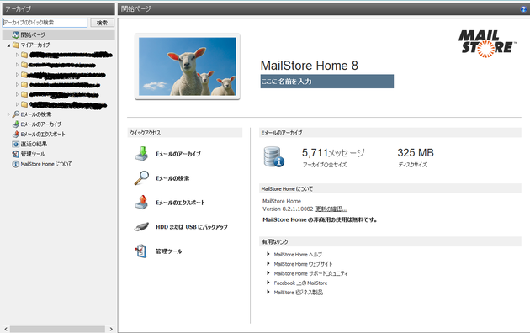Image resolution: width=530 pixels, height=333 pixels.
Task: Select 開始ページ in the sidebar tree
Action: pyautogui.click(x=33, y=34)
